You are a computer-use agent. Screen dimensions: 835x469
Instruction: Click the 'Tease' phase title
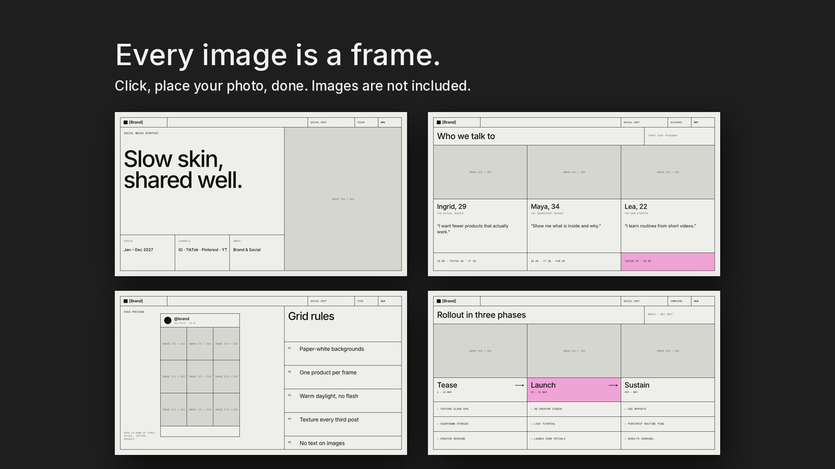coord(447,385)
